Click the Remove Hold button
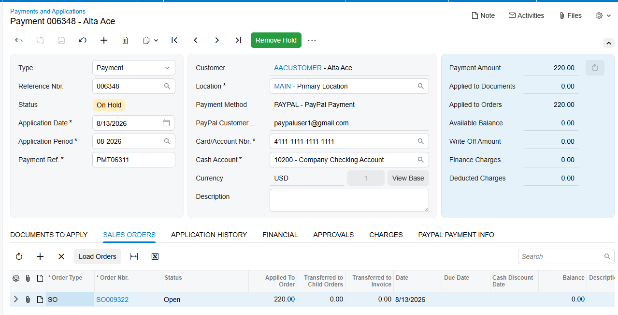This screenshot has width=618, height=315. [x=276, y=40]
